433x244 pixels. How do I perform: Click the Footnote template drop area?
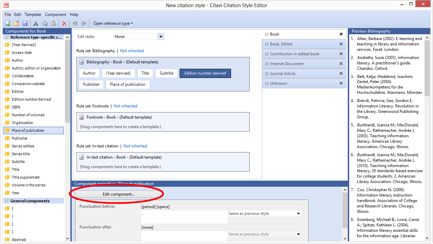163,127
